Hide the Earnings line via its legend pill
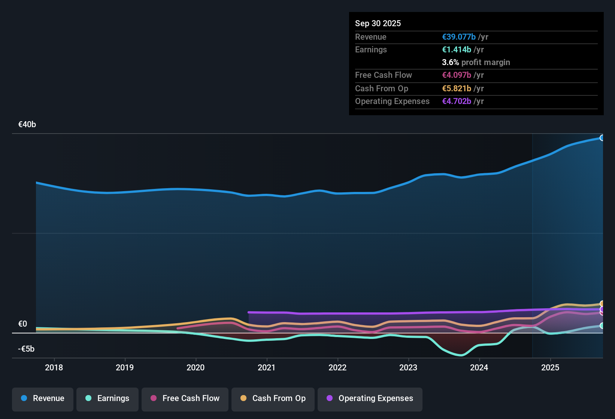The image size is (615, 419). coord(107,398)
